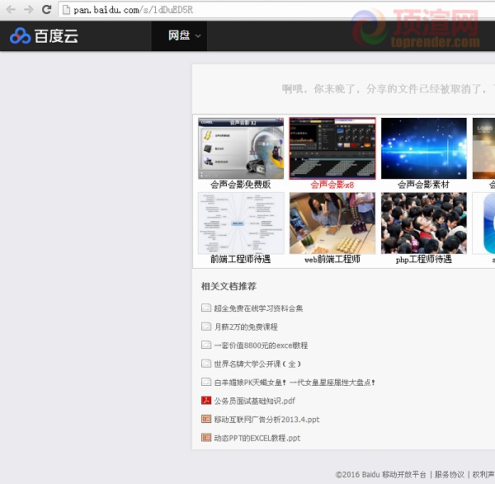Click the browser forward arrow
The image size is (495, 484).
pos(29,9)
